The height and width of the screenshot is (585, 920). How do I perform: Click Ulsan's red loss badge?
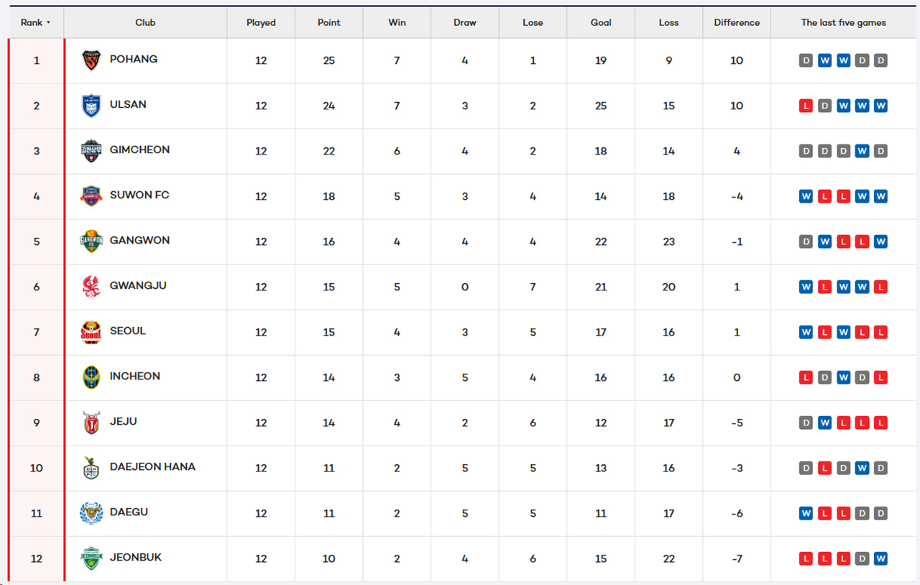[806, 106]
